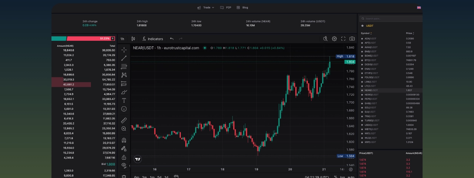Click order book row 30,019.3
This screenshot has height=178, width=474.
(x=84, y=80)
